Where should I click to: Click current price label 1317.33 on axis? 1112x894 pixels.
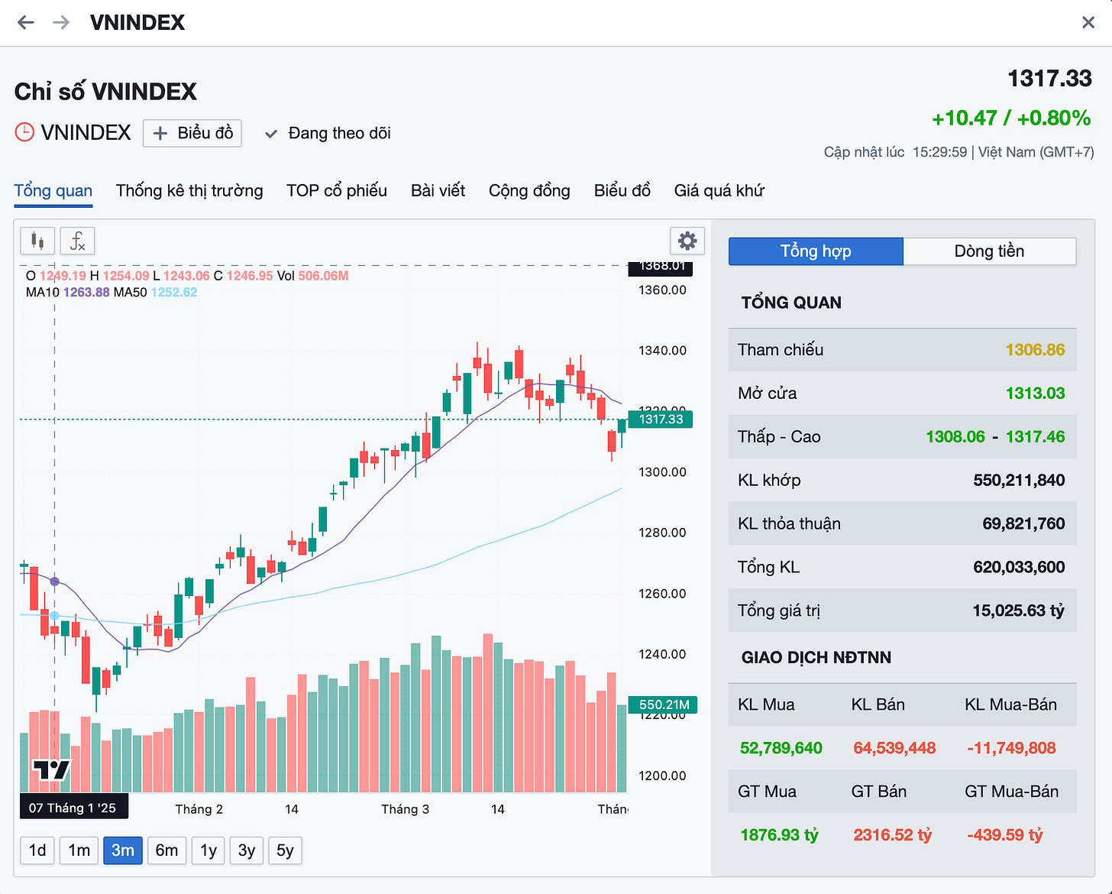click(x=661, y=419)
